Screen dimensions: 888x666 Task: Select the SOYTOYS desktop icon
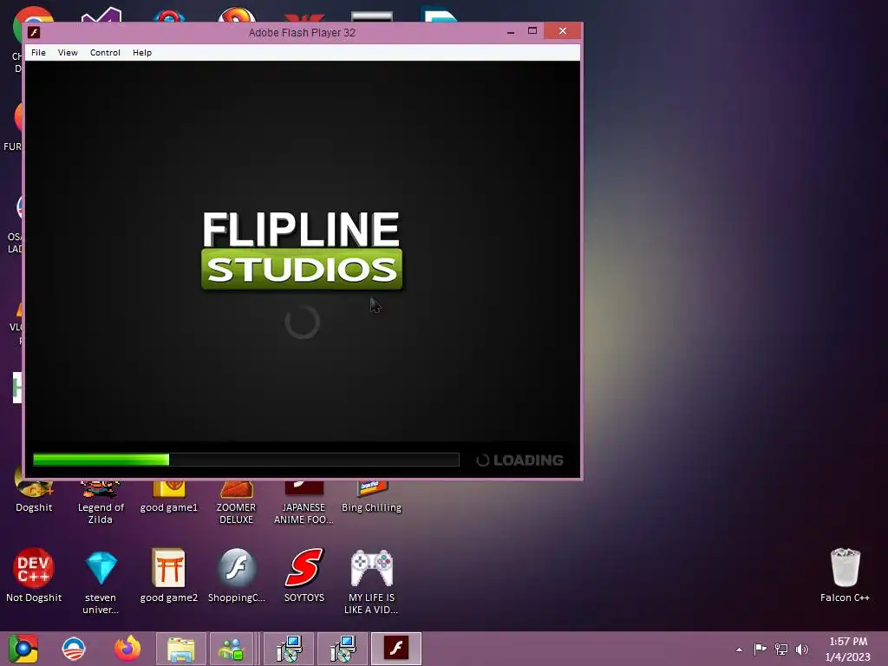304,575
